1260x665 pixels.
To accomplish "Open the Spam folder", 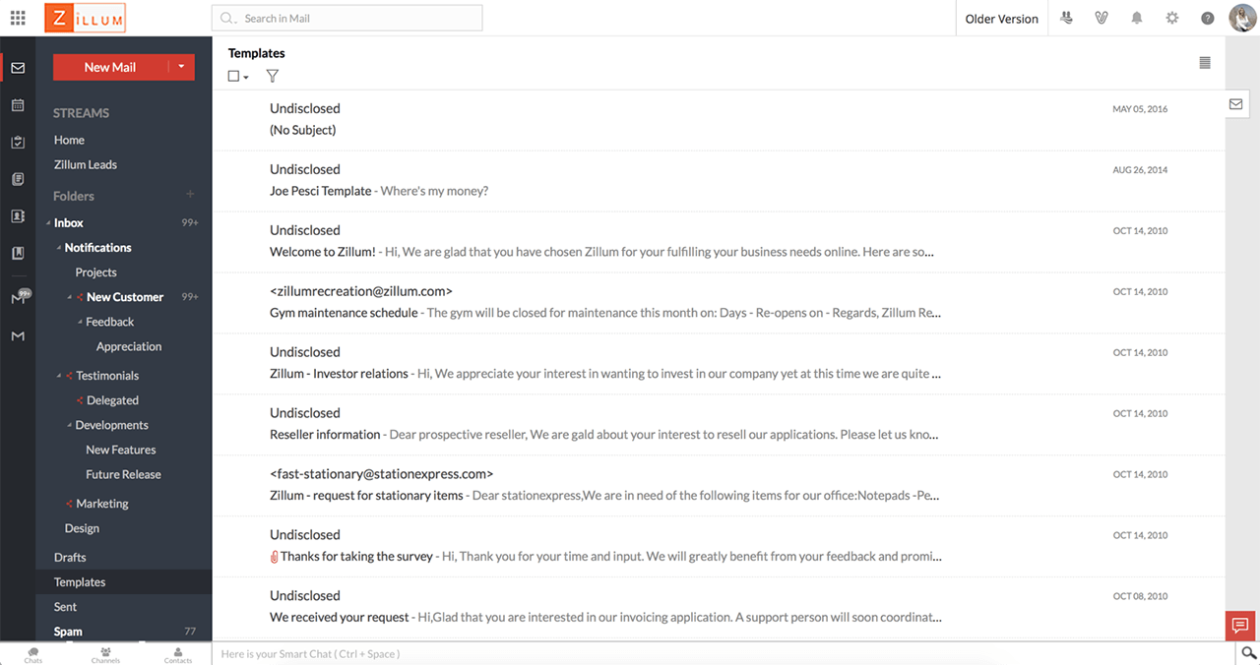I will [x=68, y=632].
